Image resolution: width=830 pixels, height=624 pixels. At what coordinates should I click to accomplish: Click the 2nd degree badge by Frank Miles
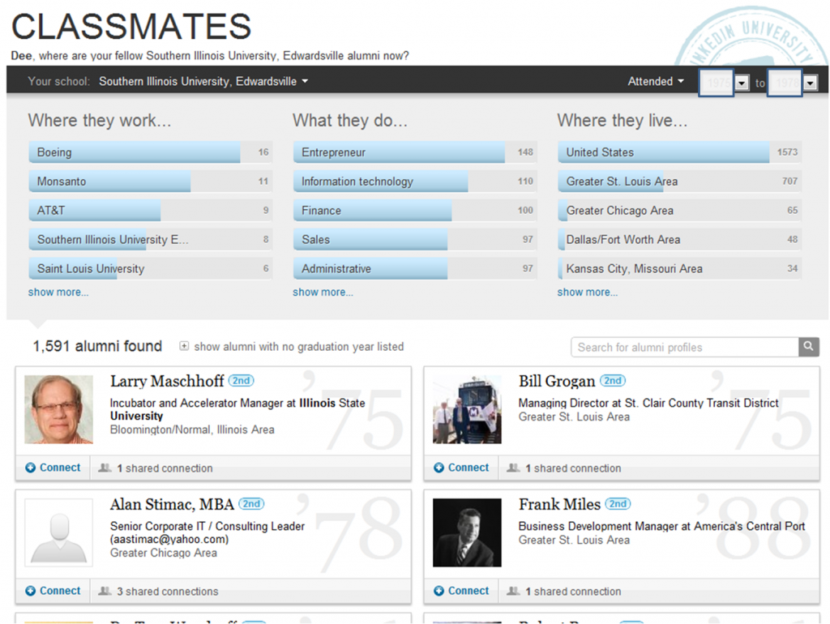(x=618, y=504)
